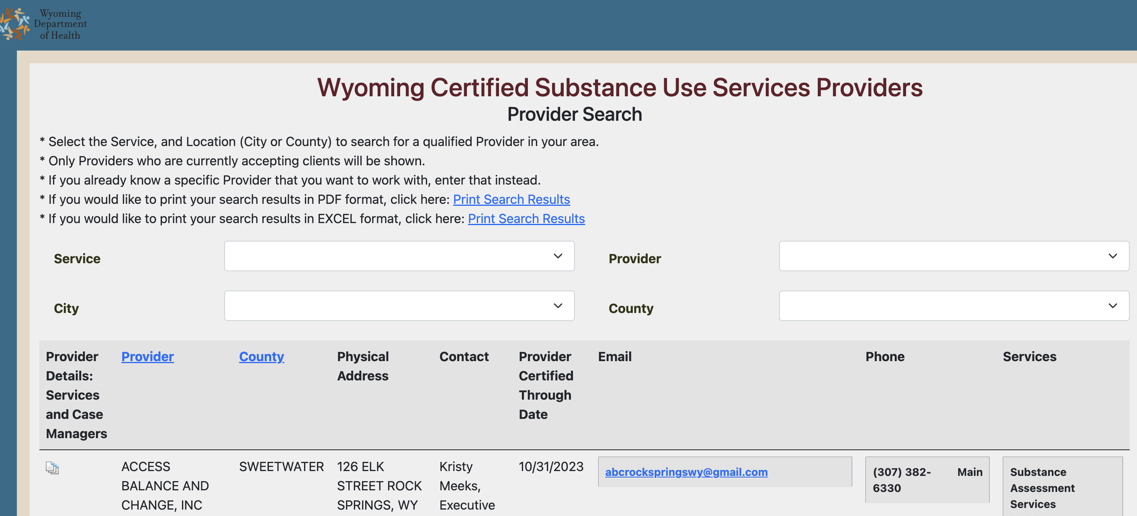Open the City dropdown
The width and height of the screenshot is (1137, 516).
tap(398, 306)
